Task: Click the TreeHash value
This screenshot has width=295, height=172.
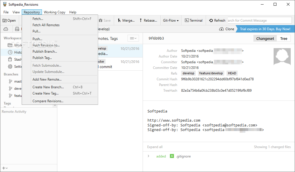Action: pos(216,91)
